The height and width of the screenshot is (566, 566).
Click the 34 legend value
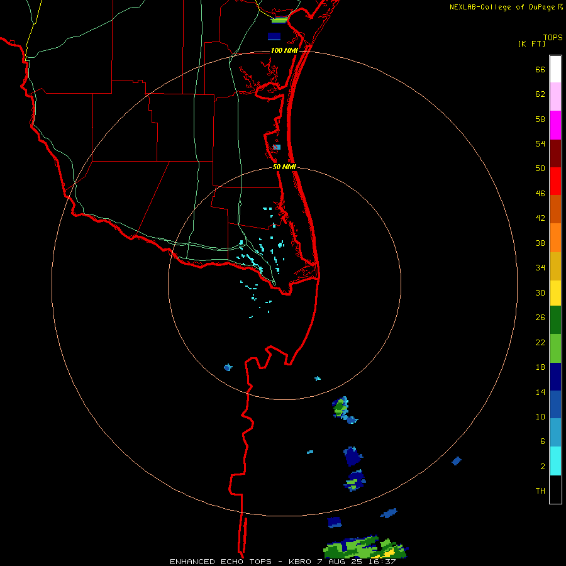[x=540, y=267]
